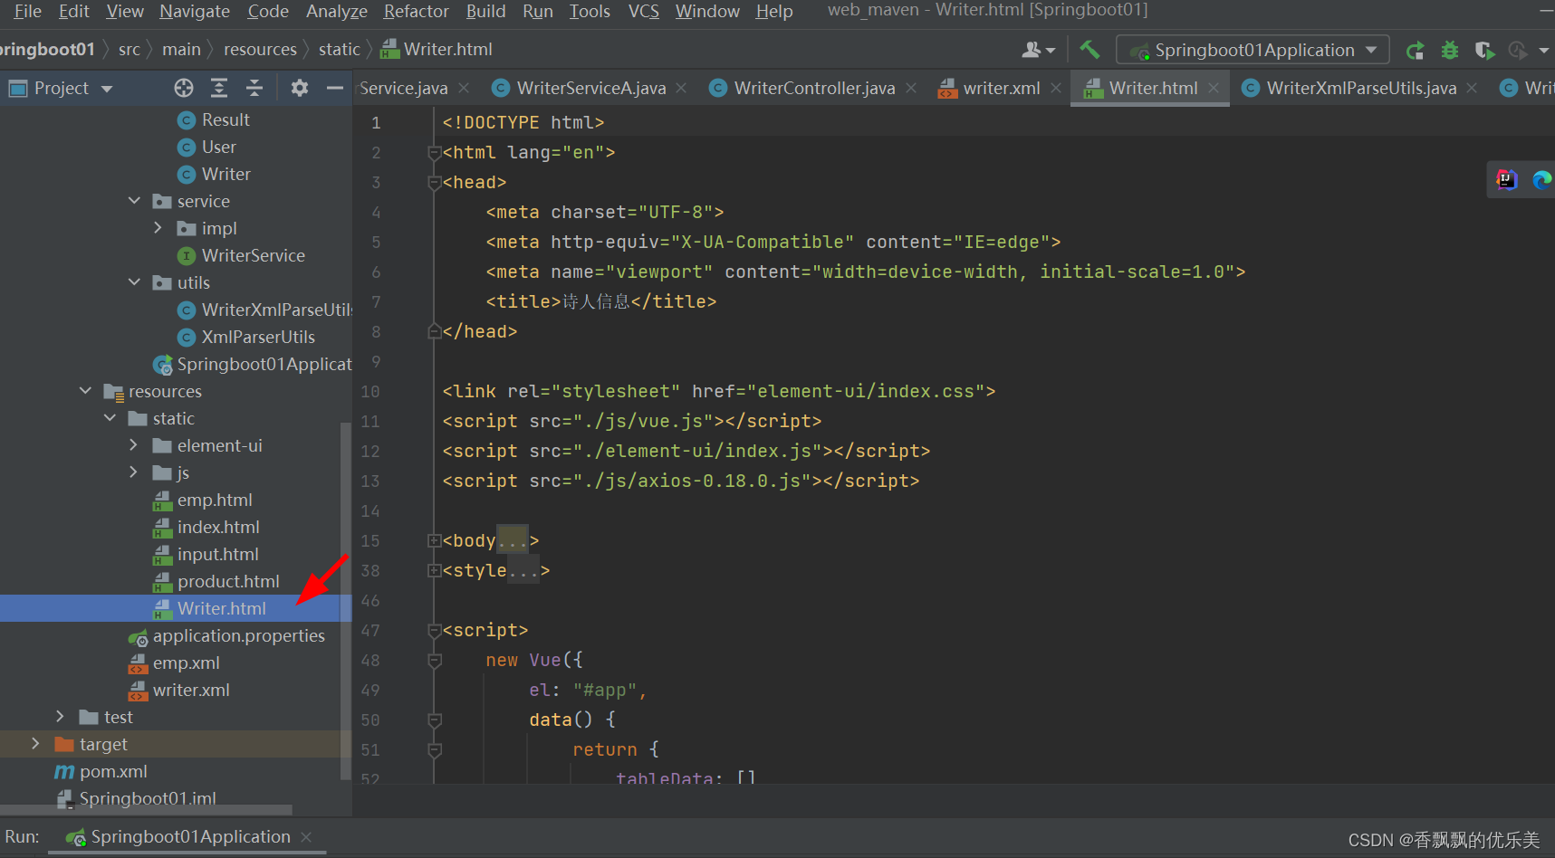Fold the script block on line 47
1555x858 pixels.
(x=434, y=630)
